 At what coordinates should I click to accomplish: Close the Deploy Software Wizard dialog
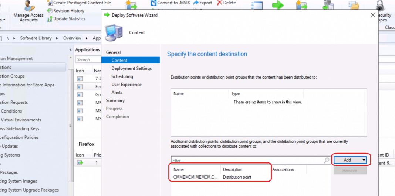click(372, 15)
